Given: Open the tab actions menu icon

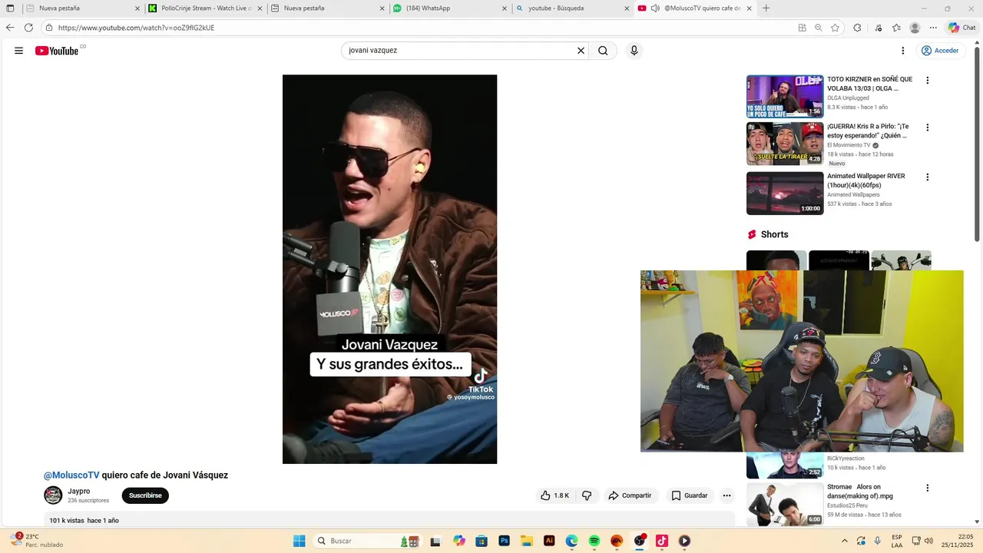Looking at the screenshot, I should point(10,8).
